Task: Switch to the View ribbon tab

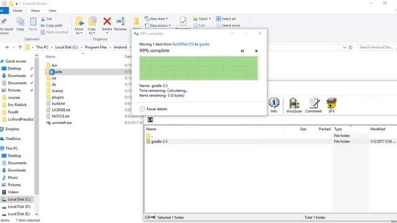Action: pos(52,11)
